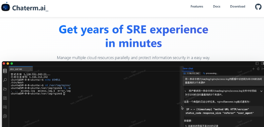
Task: Open the folder files sidebar icon
Action: (x=5, y=89)
